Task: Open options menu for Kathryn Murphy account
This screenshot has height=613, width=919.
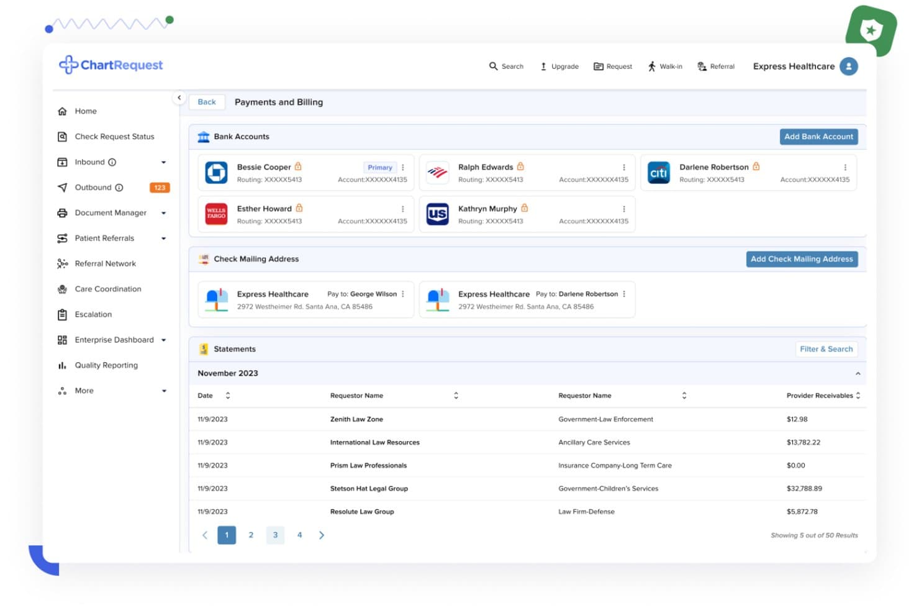Action: [624, 209]
